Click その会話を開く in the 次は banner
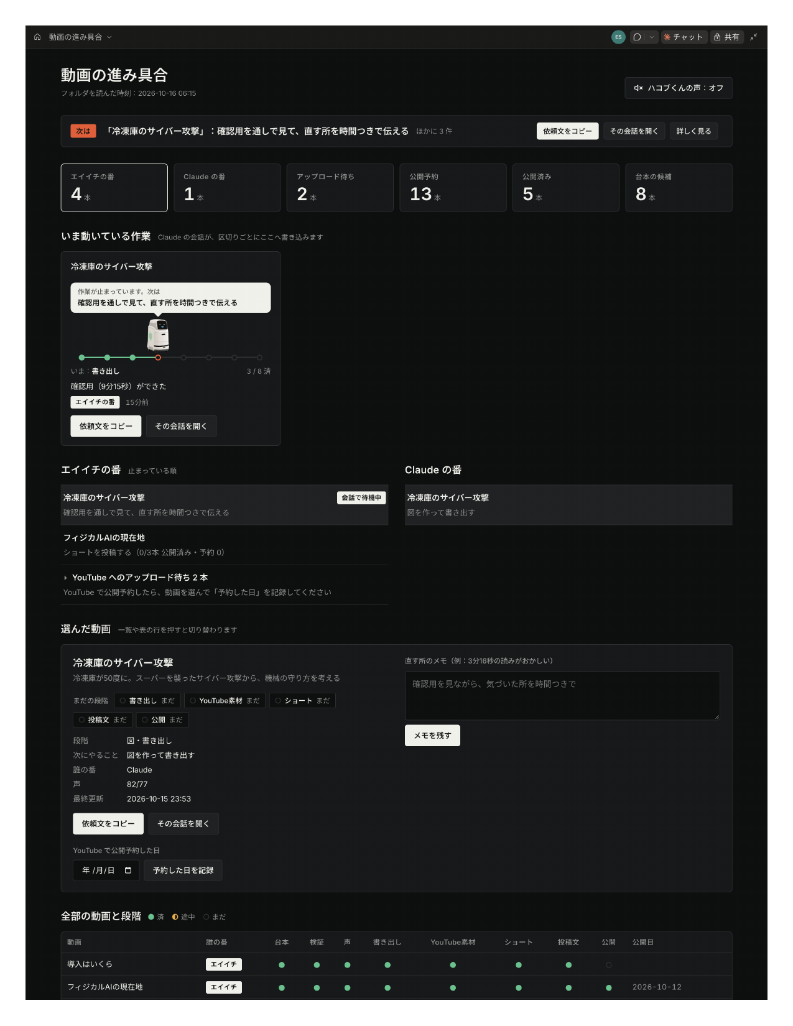 (634, 131)
